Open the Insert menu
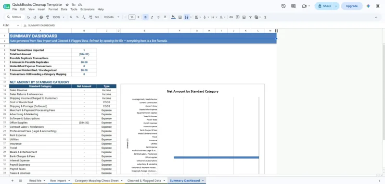Image resolution: width=385 pixels, height=184 pixels. [x=41, y=9]
